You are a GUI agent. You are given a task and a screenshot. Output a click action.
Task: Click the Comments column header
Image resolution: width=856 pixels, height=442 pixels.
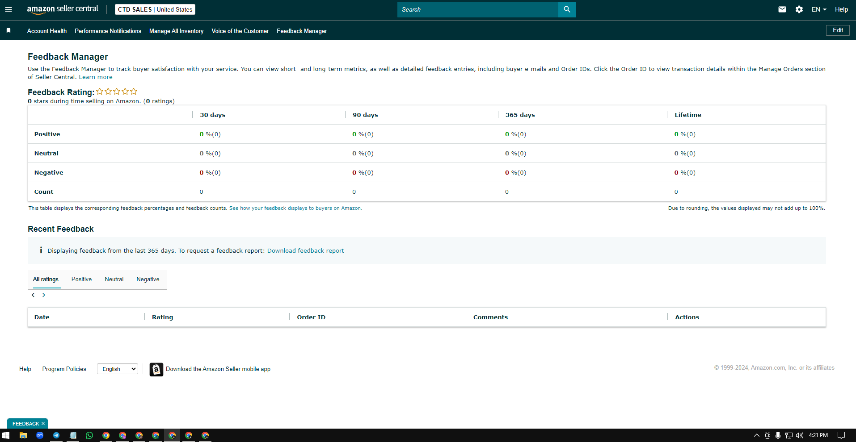click(490, 317)
